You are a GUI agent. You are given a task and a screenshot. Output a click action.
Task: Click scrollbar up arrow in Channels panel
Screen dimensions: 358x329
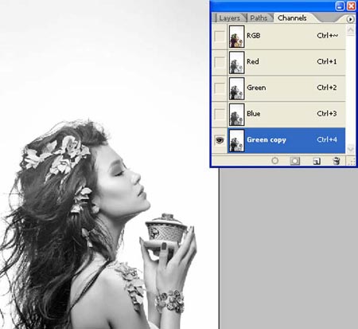coord(350,29)
